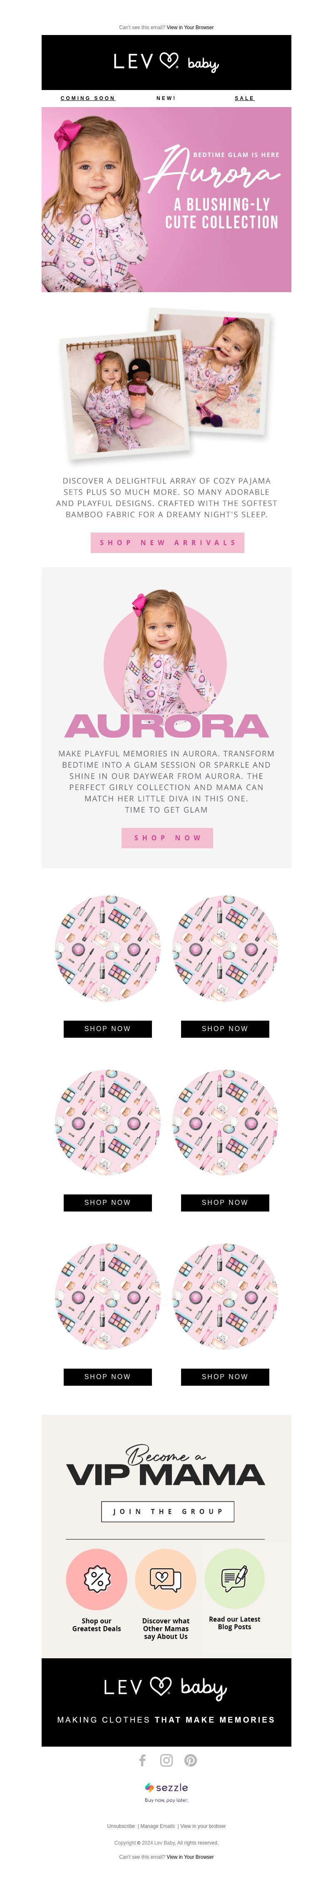Click the SHOP NEW ARRIVALS button
Screen dimensions: 333x1880
(x=167, y=542)
